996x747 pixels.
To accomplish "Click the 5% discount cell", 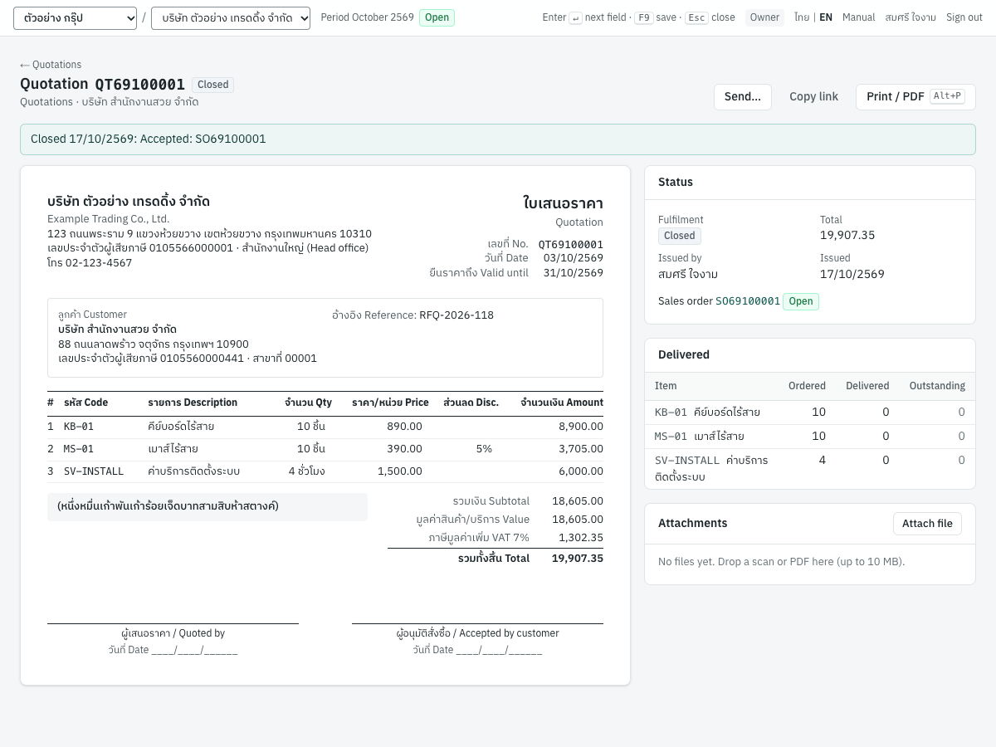I will tap(484, 449).
